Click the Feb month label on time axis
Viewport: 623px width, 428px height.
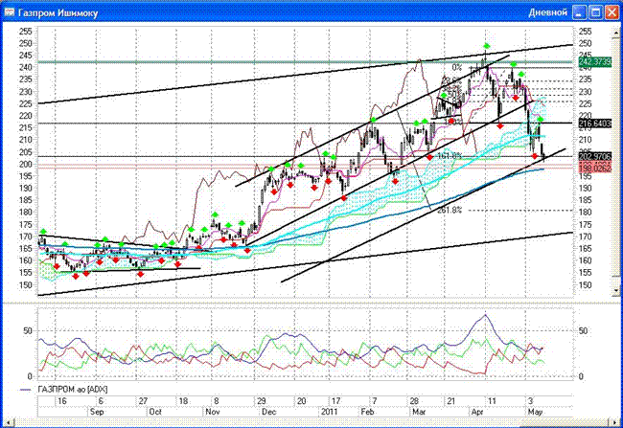point(367,412)
